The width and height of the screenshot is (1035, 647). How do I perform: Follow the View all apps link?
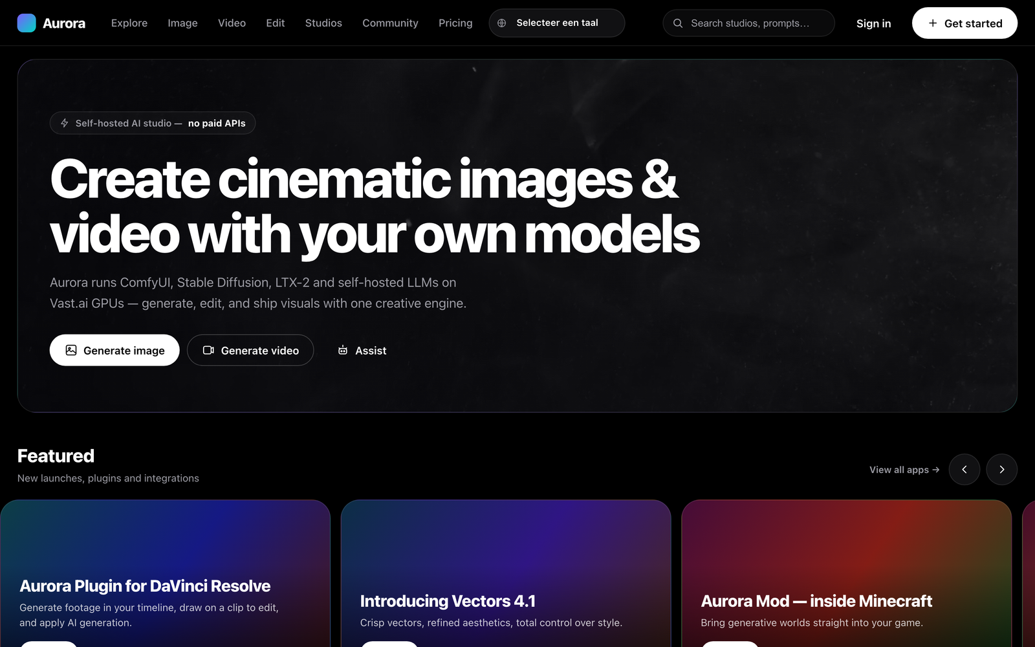(904, 470)
